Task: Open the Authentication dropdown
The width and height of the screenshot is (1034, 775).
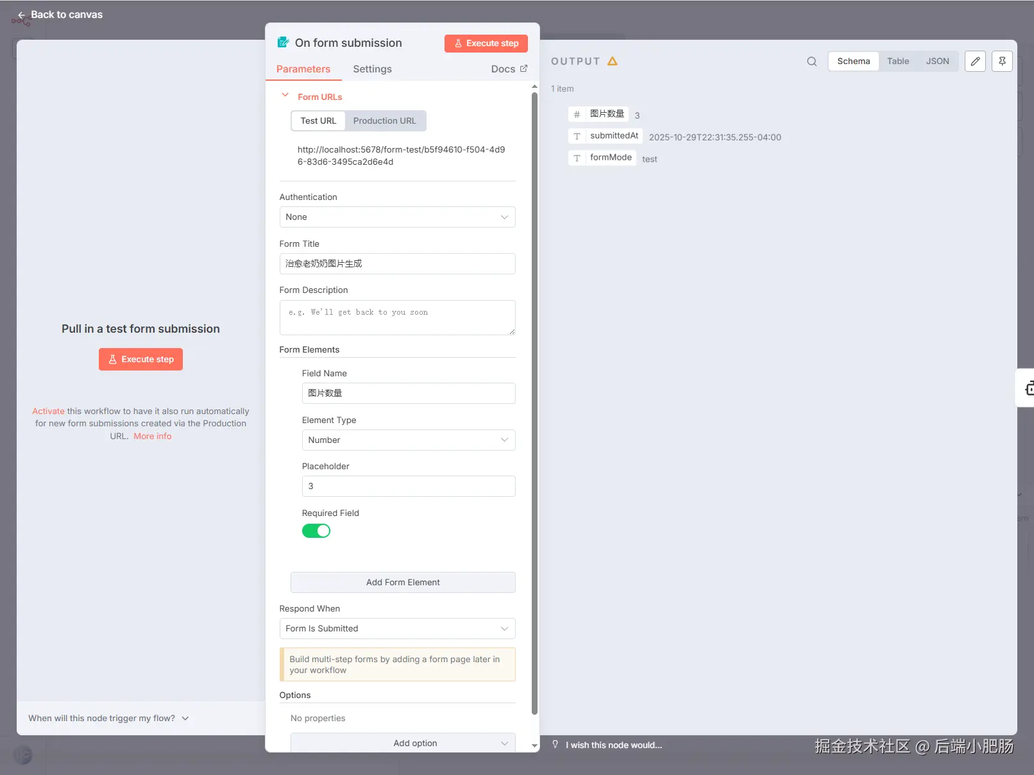Action: pos(397,217)
